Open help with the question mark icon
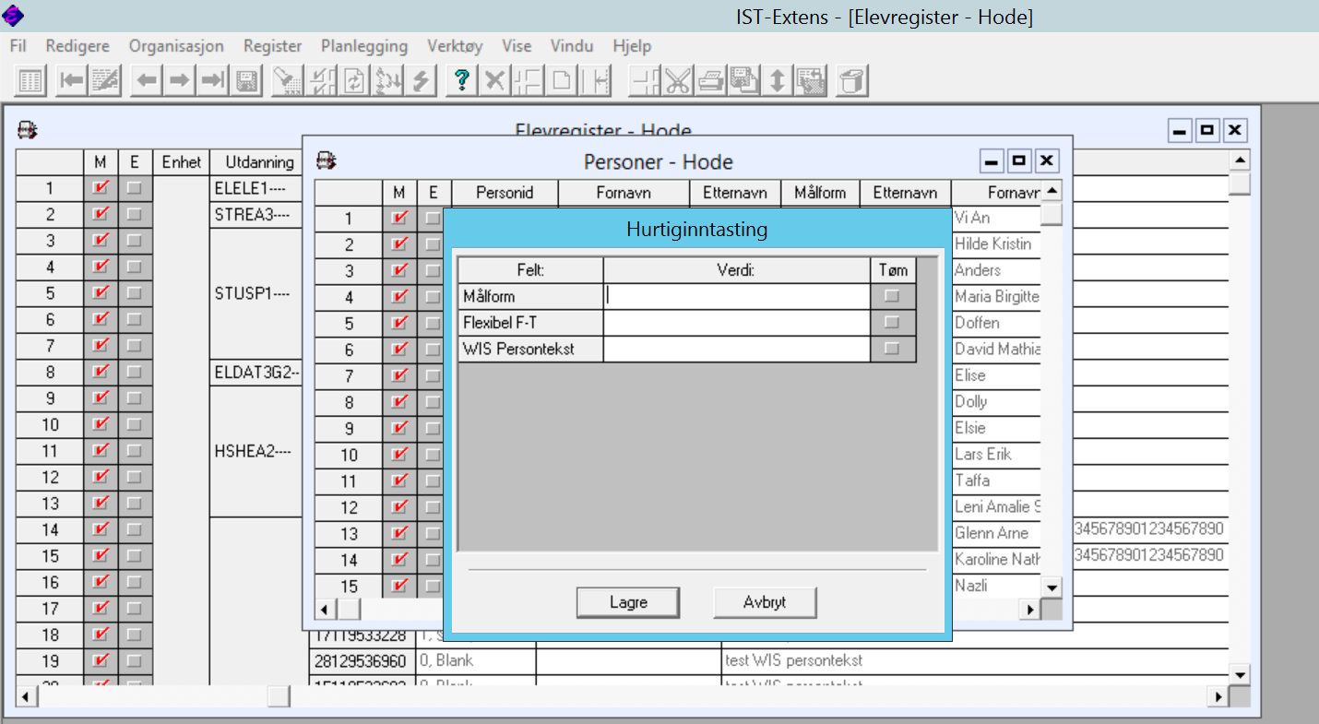The width and height of the screenshot is (1319, 724). tap(460, 81)
